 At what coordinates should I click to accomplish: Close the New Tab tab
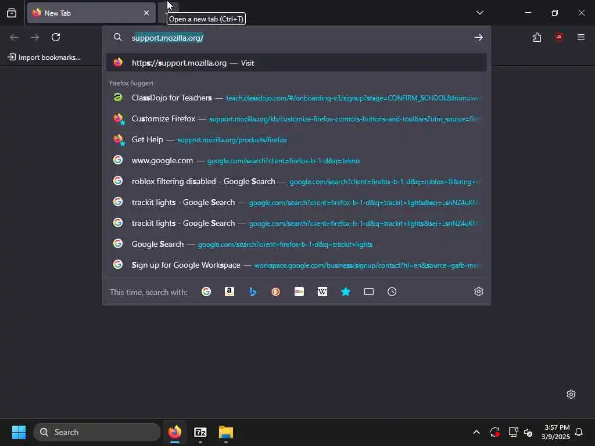tap(146, 13)
